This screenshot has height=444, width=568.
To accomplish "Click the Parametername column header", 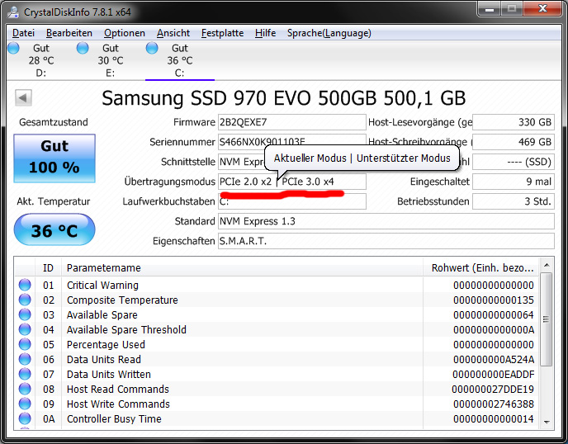I will pyautogui.click(x=242, y=267).
